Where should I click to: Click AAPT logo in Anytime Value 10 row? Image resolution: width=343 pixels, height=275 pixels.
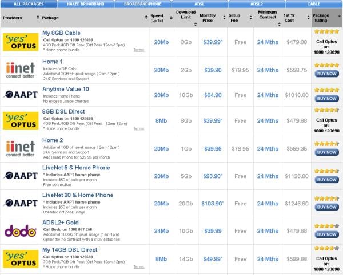21,94
